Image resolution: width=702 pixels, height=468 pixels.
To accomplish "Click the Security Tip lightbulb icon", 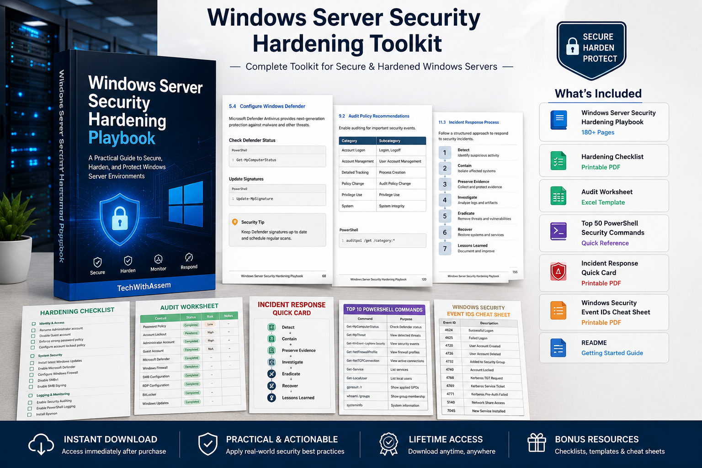I will (x=235, y=222).
